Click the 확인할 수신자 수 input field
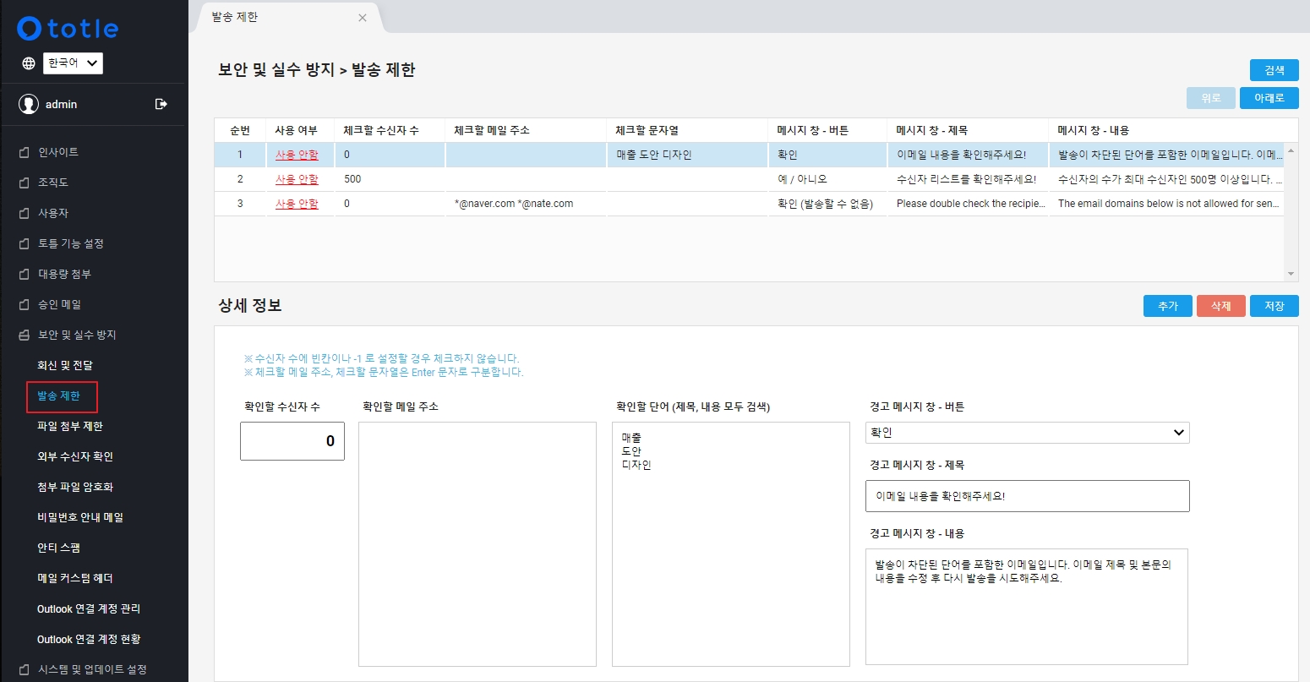Image resolution: width=1310 pixels, height=682 pixels. tap(292, 441)
